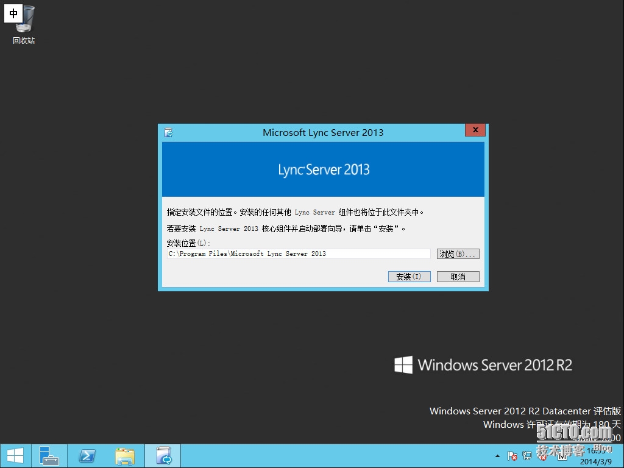
Task: Click the Lync Server 2013 blue banner logo
Action: [x=324, y=169]
